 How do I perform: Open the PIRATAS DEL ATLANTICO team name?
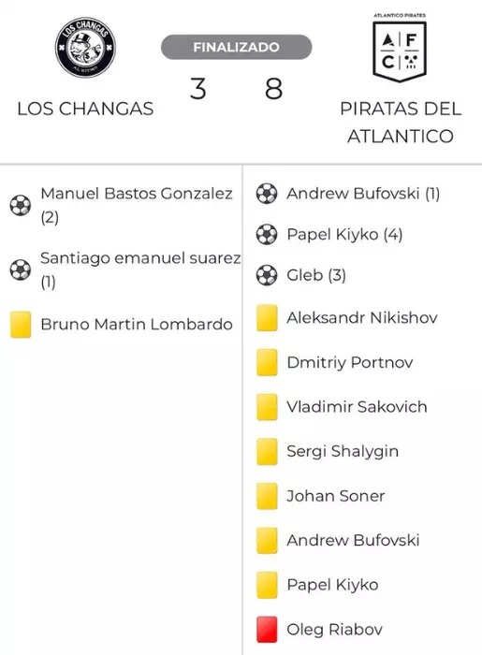(x=401, y=123)
